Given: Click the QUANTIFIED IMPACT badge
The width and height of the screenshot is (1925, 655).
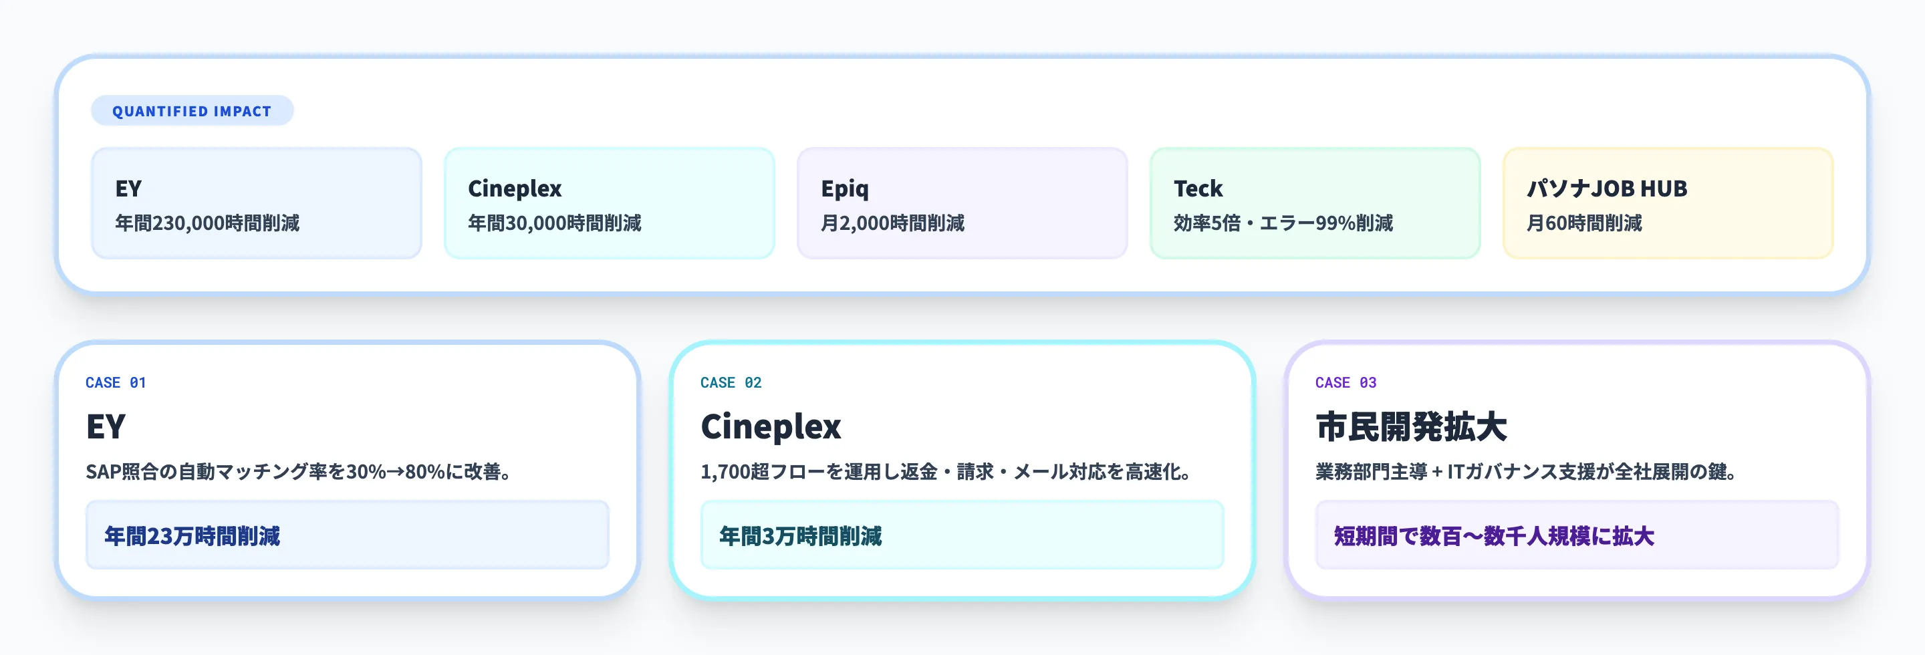Looking at the screenshot, I should click(192, 110).
